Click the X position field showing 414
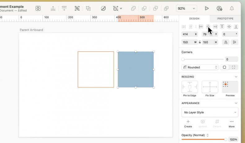Viewport: 245px width, 143px height. pos(190,34)
